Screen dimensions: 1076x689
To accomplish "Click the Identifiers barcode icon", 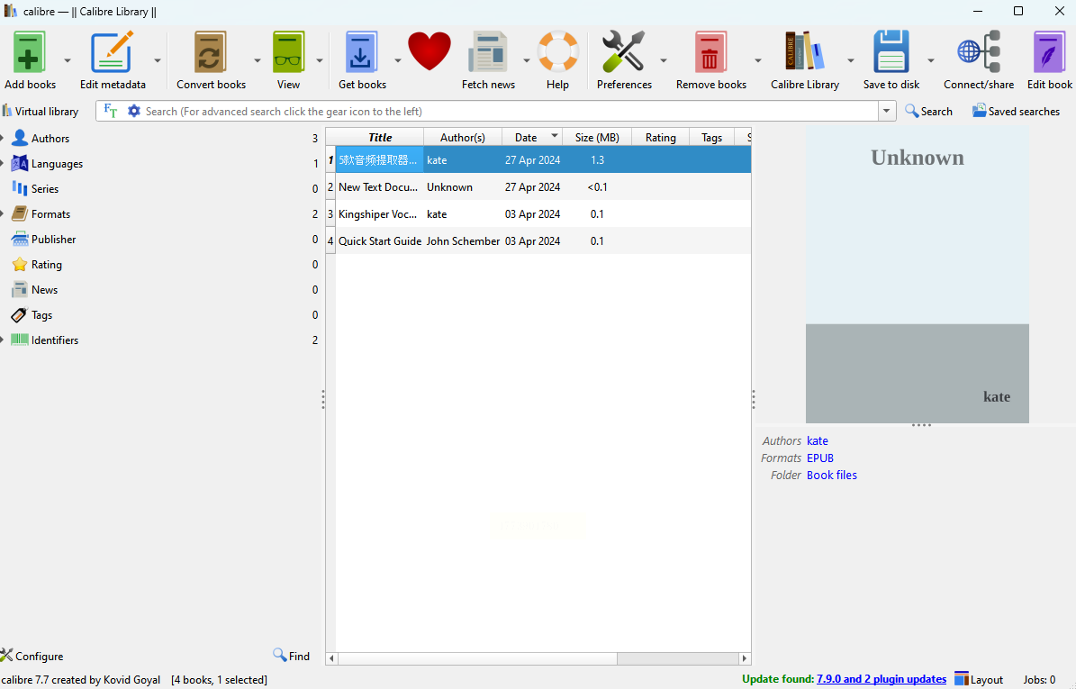I will click(20, 340).
